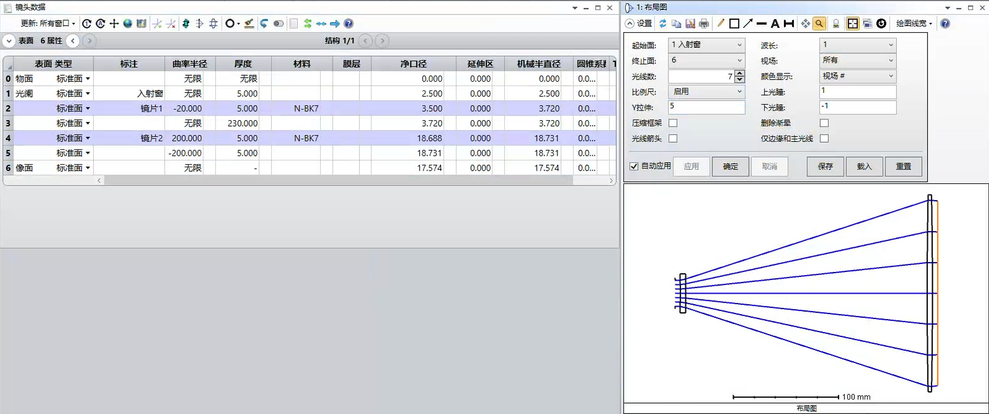
Task: Click the 载入 button in layout settings
Action: [864, 167]
